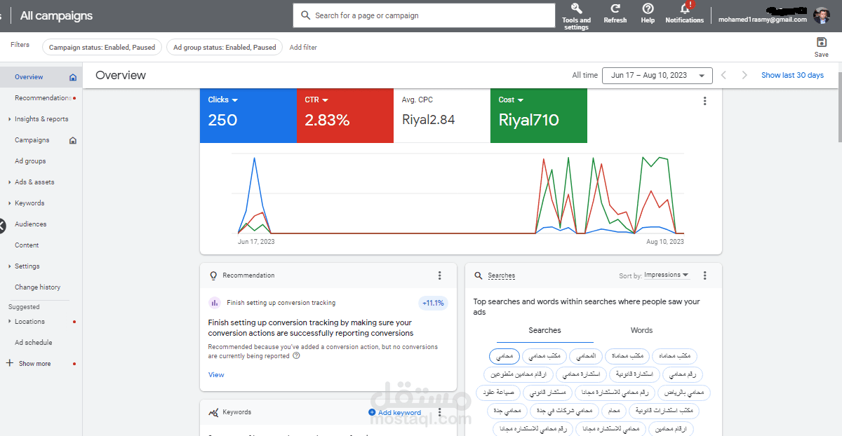
Task: Click the search for a page or campaign field
Action: [425, 15]
